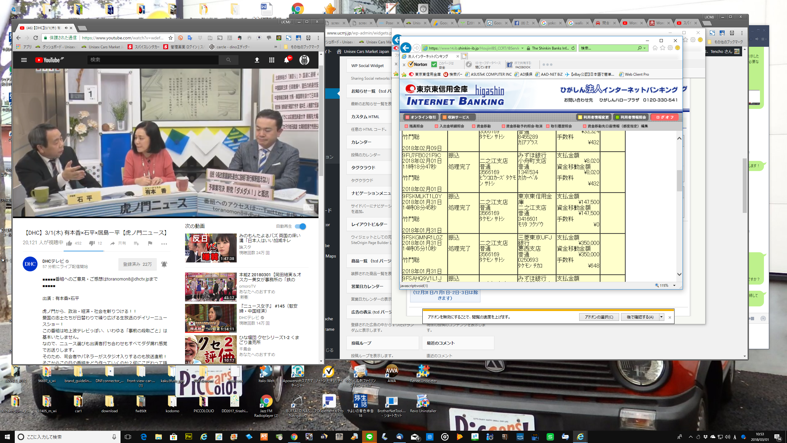Open the IE favorites star icon
Image resolution: width=787 pixels, height=443 pixels.
point(662,48)
